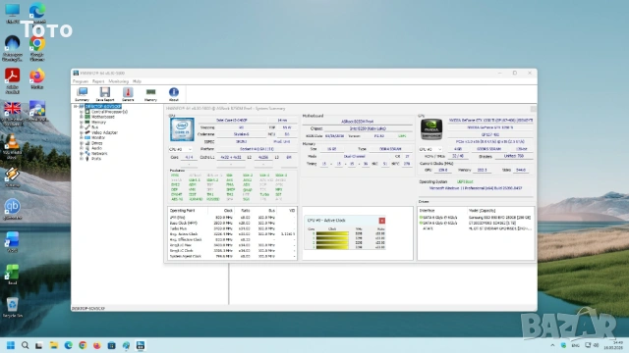This screenshot has width=629, height=353.
Task: Select Video Adapter in the tree
Action: click(x=104, y=132)
